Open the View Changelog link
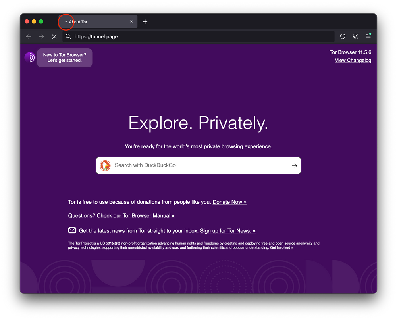Screen dimensions: 397x320 (353, 60)
